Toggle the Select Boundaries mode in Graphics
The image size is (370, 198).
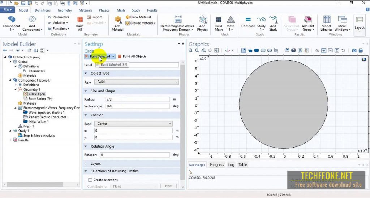tap(263, 50)
